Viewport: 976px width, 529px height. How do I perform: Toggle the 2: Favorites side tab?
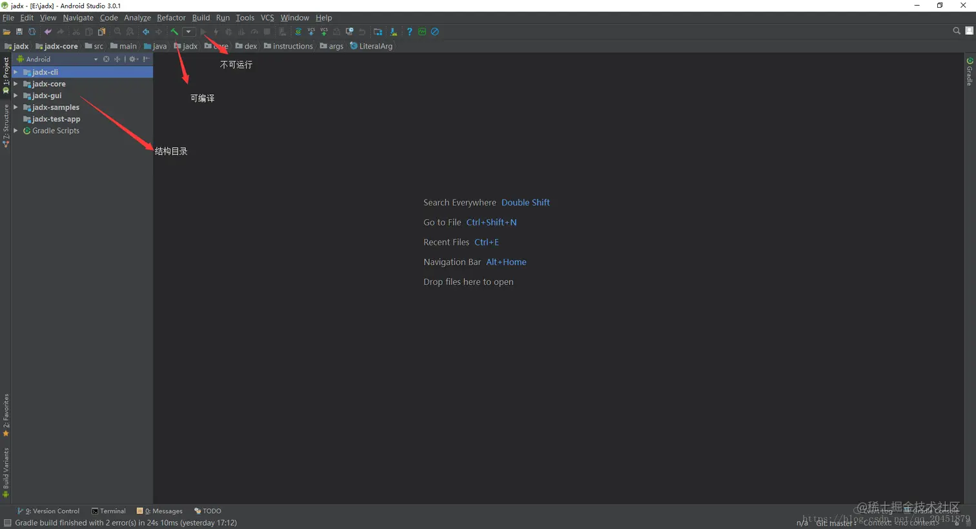[6, 415]
